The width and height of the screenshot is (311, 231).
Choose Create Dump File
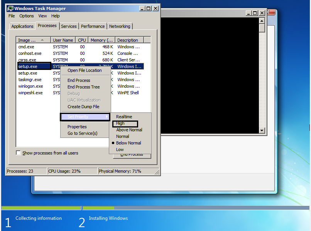(x=85, y=107)
